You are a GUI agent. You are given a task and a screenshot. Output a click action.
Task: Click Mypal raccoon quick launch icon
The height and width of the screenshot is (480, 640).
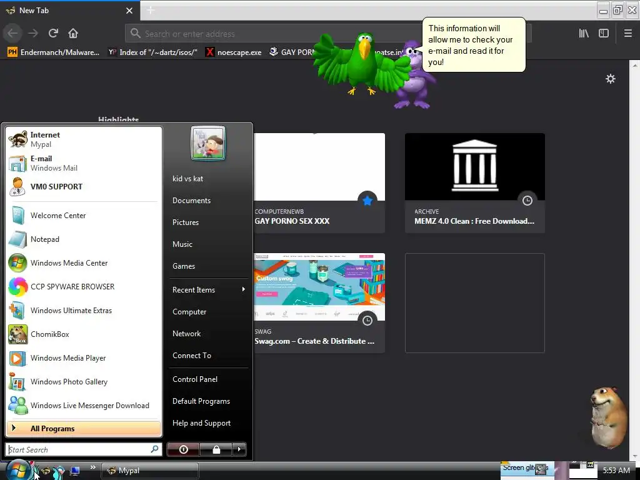point(46,471)
